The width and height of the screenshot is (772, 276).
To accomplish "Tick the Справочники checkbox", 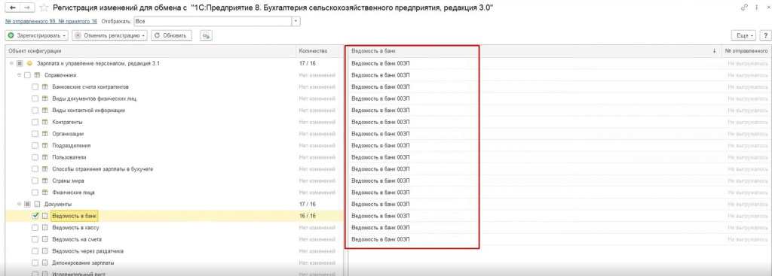I will [27, 75].
